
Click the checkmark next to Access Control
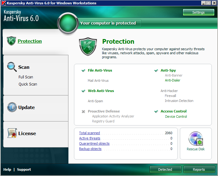[156, 112]
